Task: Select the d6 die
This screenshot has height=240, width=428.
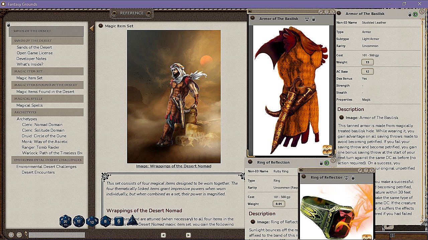Action: coord(119,221)
